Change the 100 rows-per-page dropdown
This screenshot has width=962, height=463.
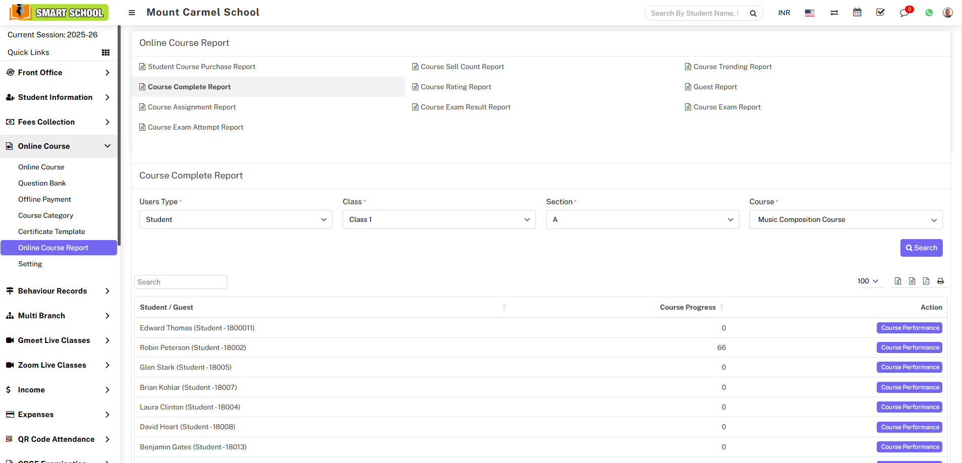click(868, 281)
